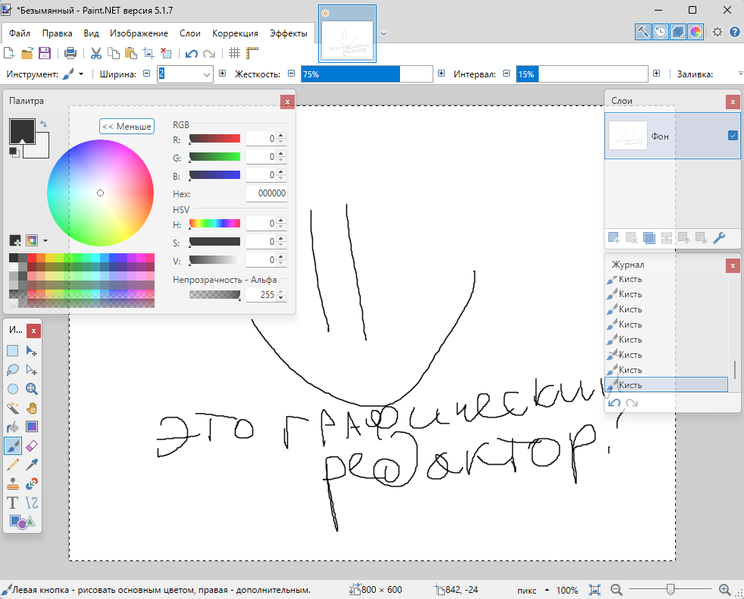
Task: Select the Ellipse Select tool
Action: point(13,389)
